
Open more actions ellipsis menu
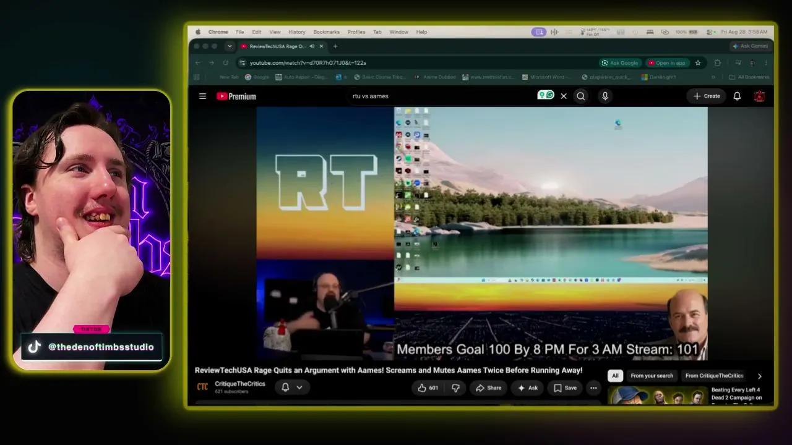(593, 388)
